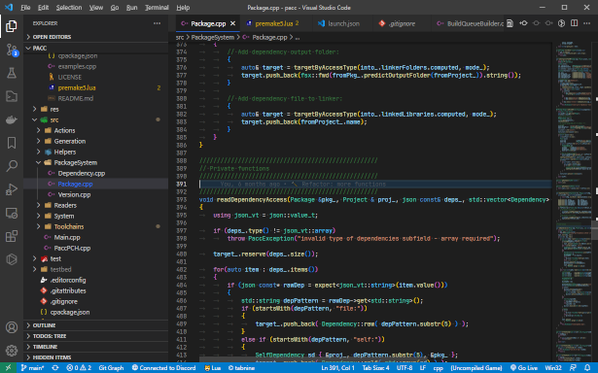The width and height of the screenshot is (598, 373).
Task: Collapse the PackageSystem folder
Action: tap(39, 162)
